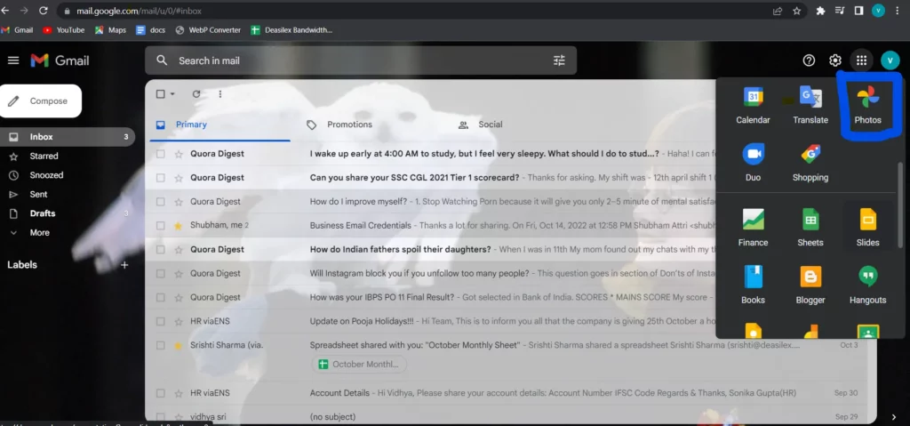The height and width of the screenshot is (426, 910).
Task: Select the first Quora Digest email checkbox
Action: 161,154
